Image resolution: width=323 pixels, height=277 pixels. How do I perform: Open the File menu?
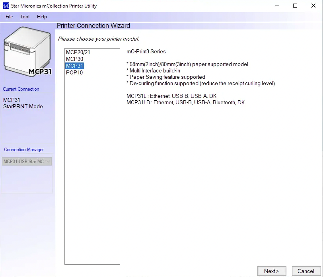pyautogui.click(x=9, y=17)
